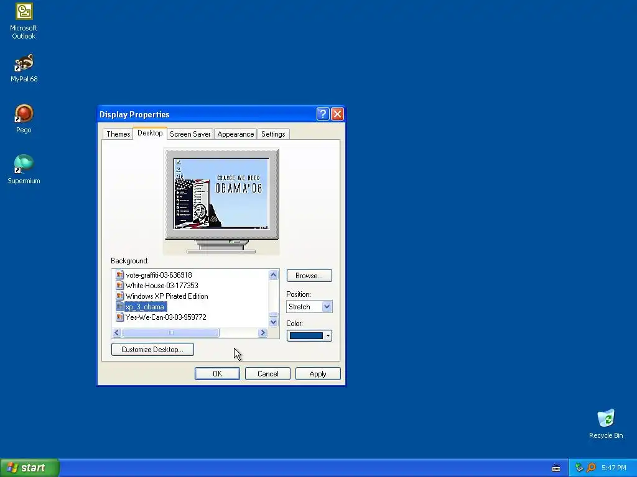
Task: Select the Desktop tab
Action: tap(150, 133)
